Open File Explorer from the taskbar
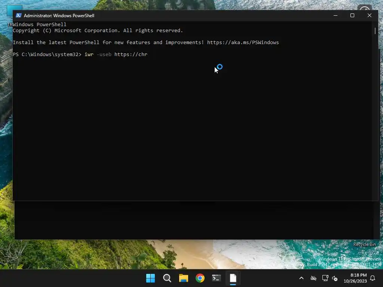The width and height of the screenshot is (383, 287). [183, 278]
